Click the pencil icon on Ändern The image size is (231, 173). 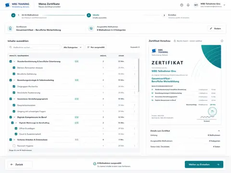pyautogui.click(x=211, y=28)
